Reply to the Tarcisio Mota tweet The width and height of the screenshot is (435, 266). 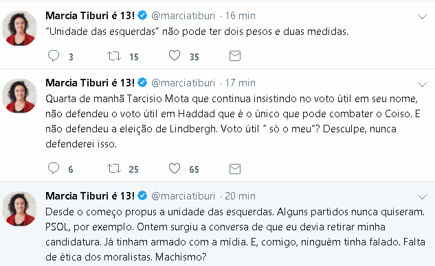(54, 168)
